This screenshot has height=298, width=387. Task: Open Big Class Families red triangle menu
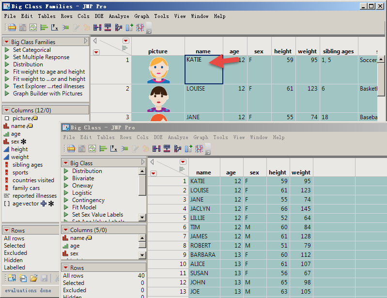(x=6, y=42)
